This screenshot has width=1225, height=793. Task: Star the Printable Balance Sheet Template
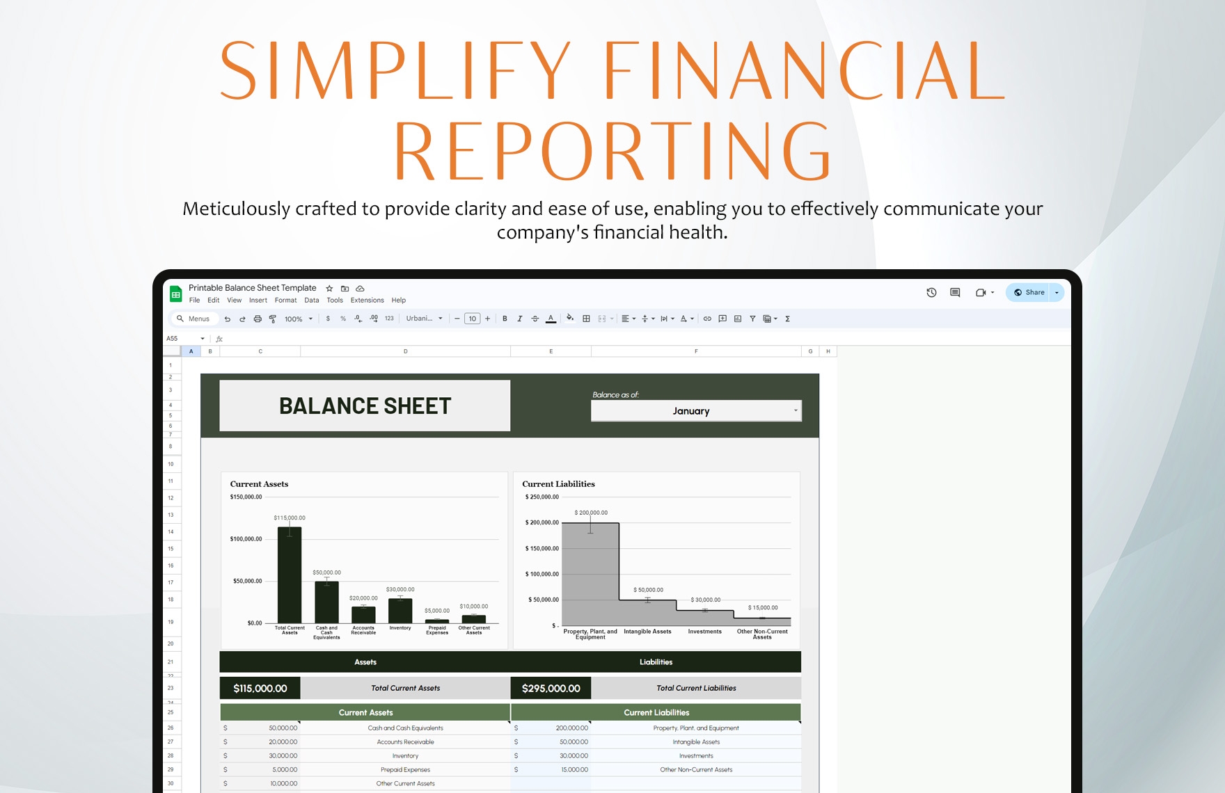tap(329, 288)
